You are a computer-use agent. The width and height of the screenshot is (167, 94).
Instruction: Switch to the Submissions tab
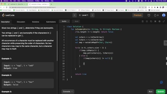(51, 22)
